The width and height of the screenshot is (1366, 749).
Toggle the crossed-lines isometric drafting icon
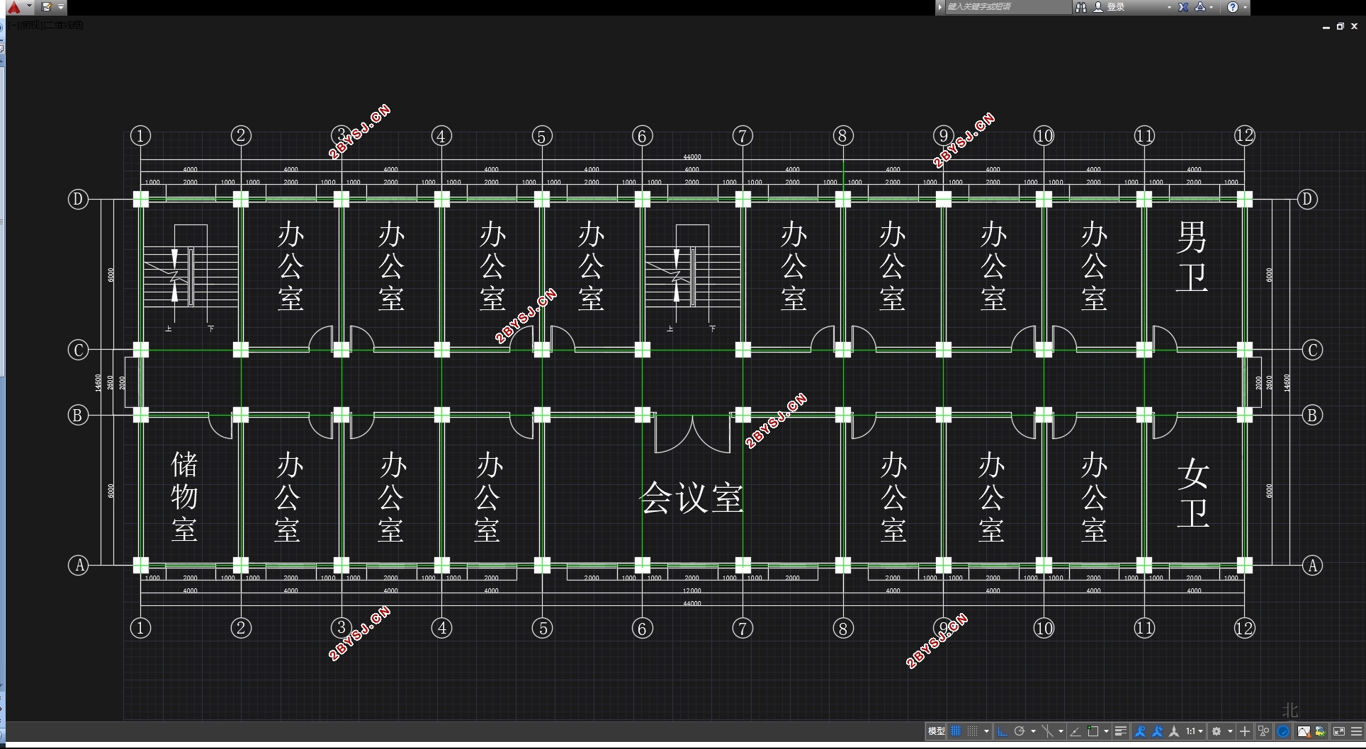click(1047, 731)
